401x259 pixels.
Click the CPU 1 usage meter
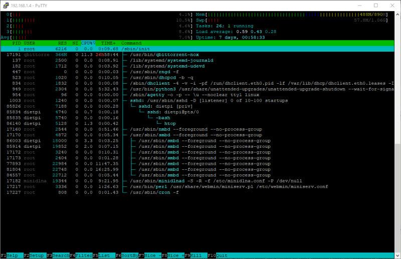point(99,20)
